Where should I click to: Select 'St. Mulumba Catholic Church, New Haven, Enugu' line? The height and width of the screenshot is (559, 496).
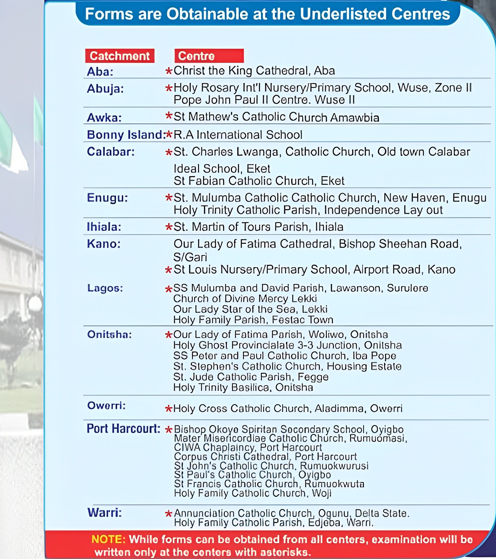[330, 198]
